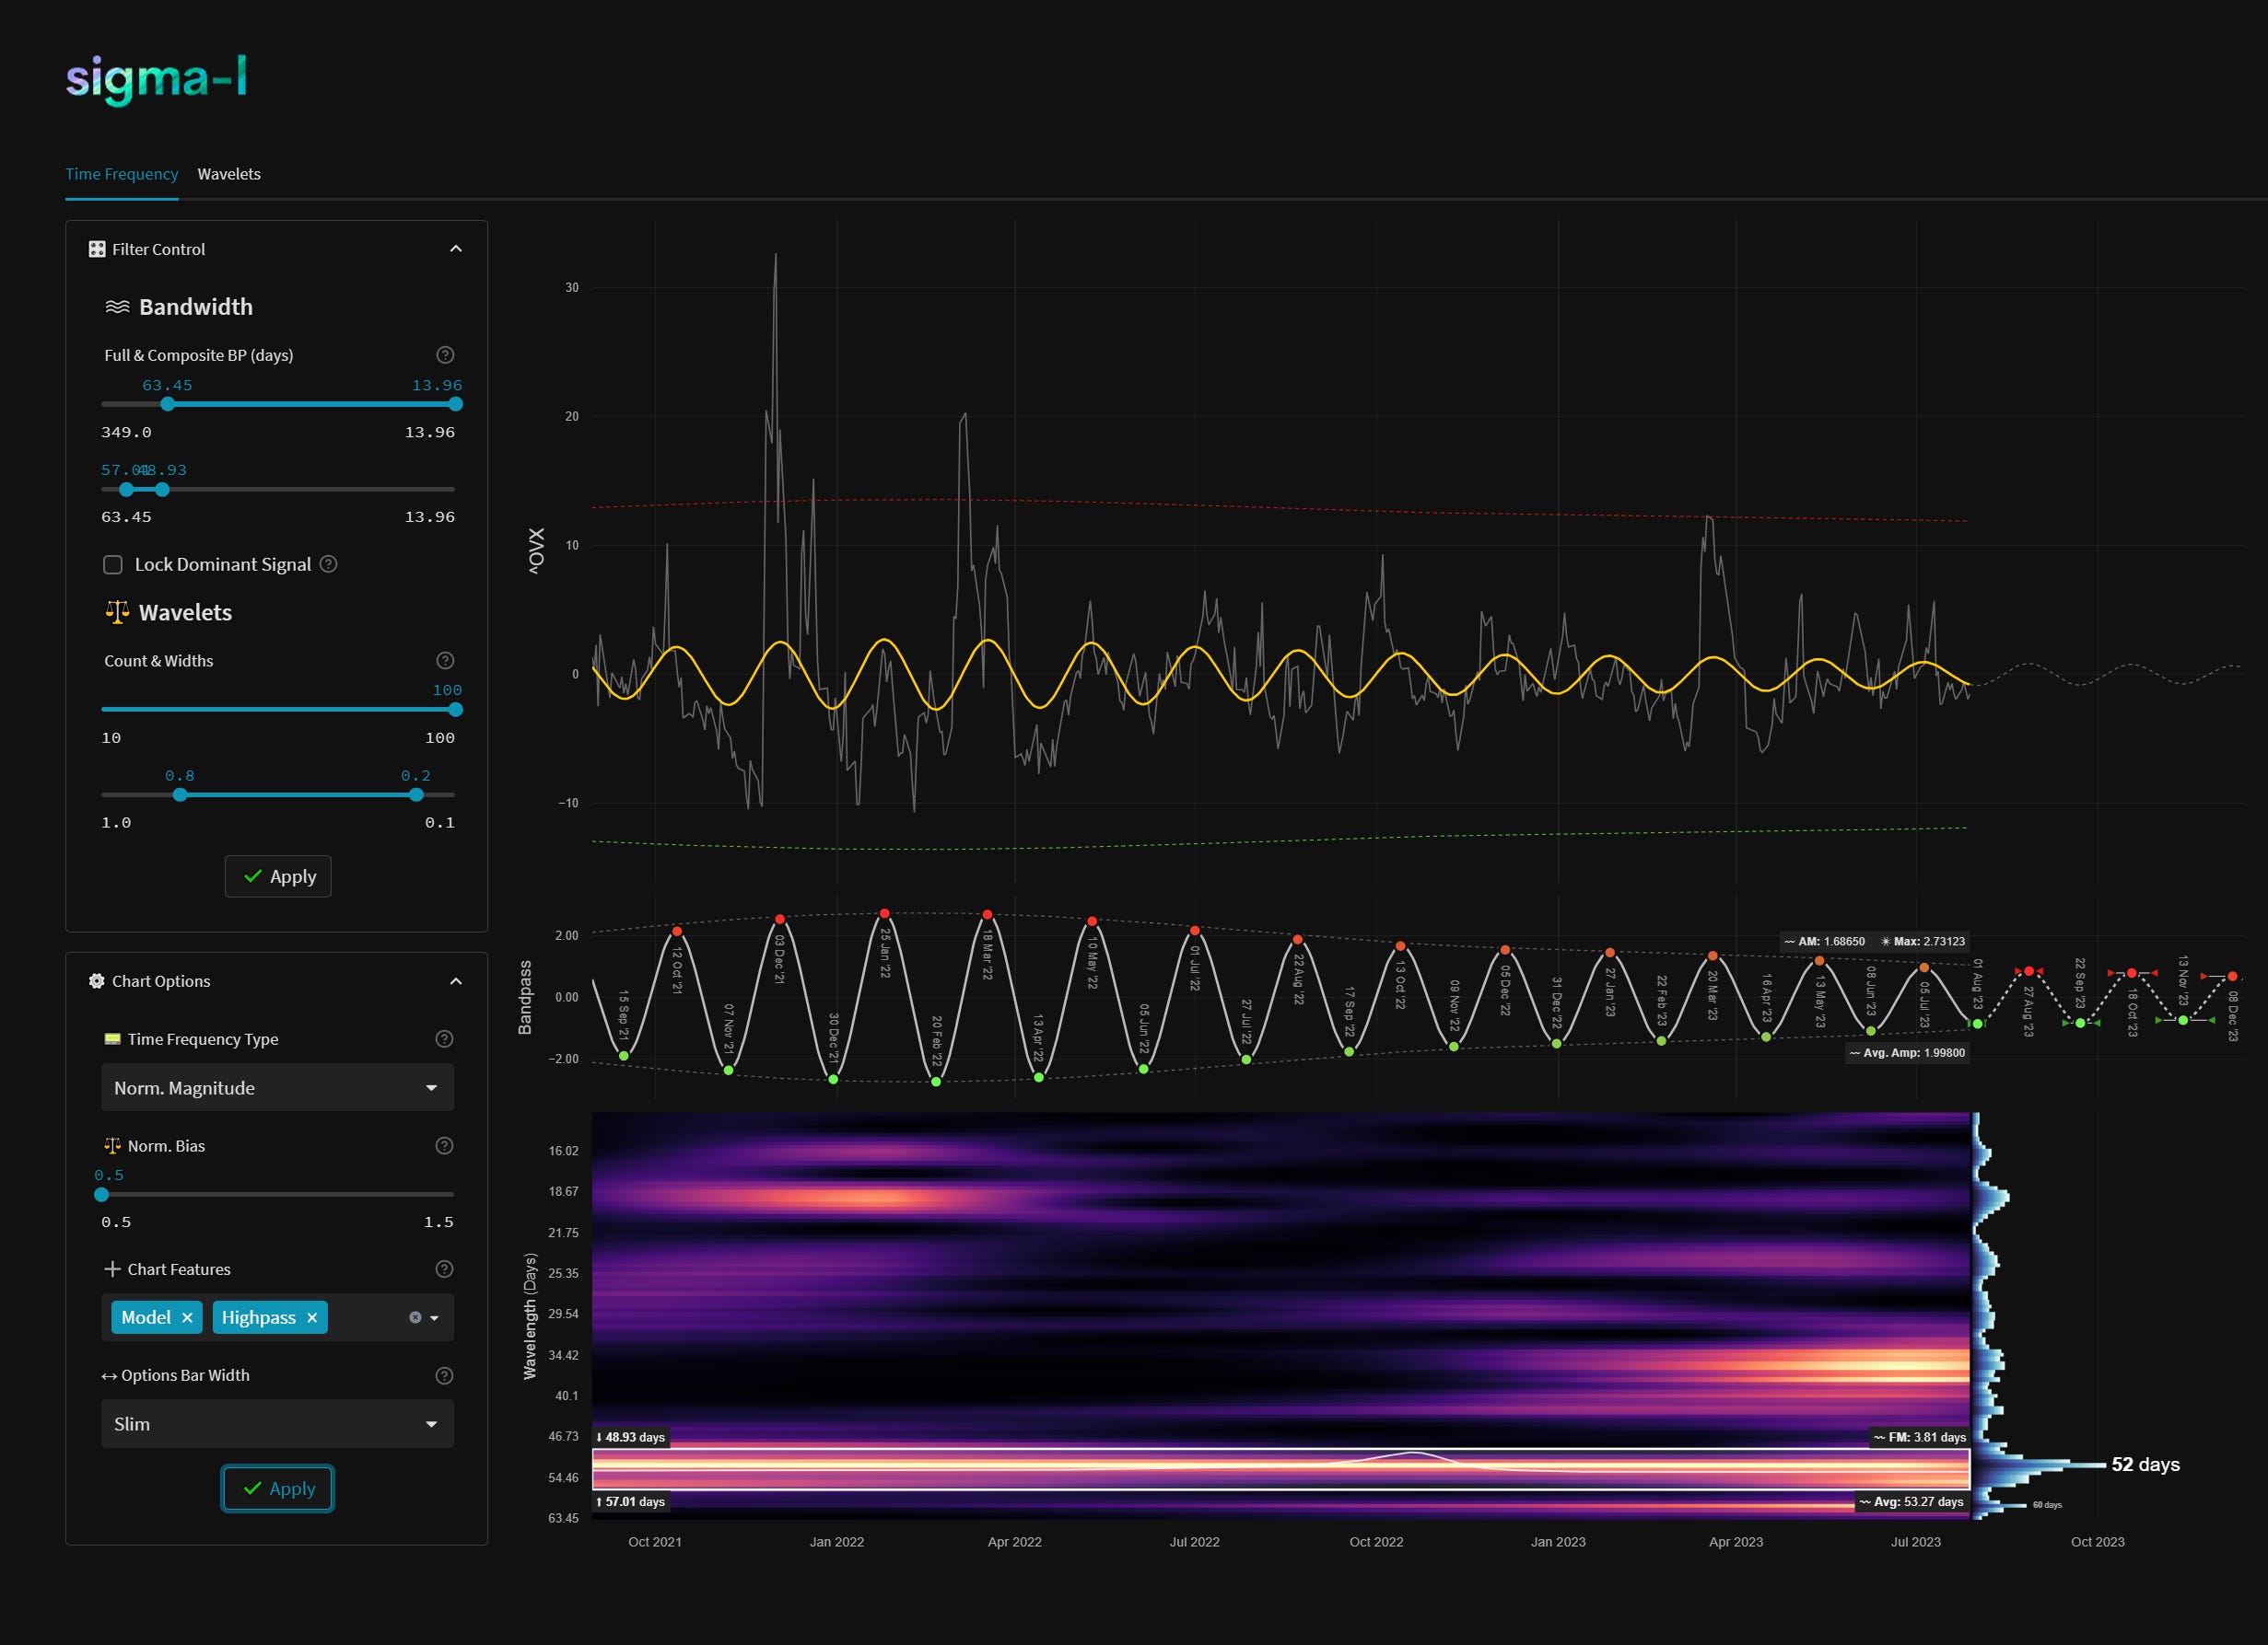This screenshot has width=2268, height=1645.
Task: Open the Norm. Magnitude dropdown
Action: coord(277,1087)
